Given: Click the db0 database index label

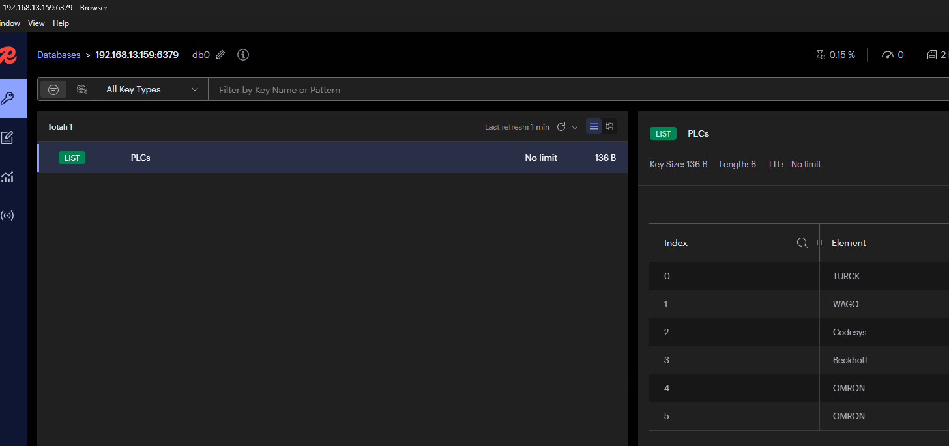Looking at the screenshot, I should click(x=201, y=55).
